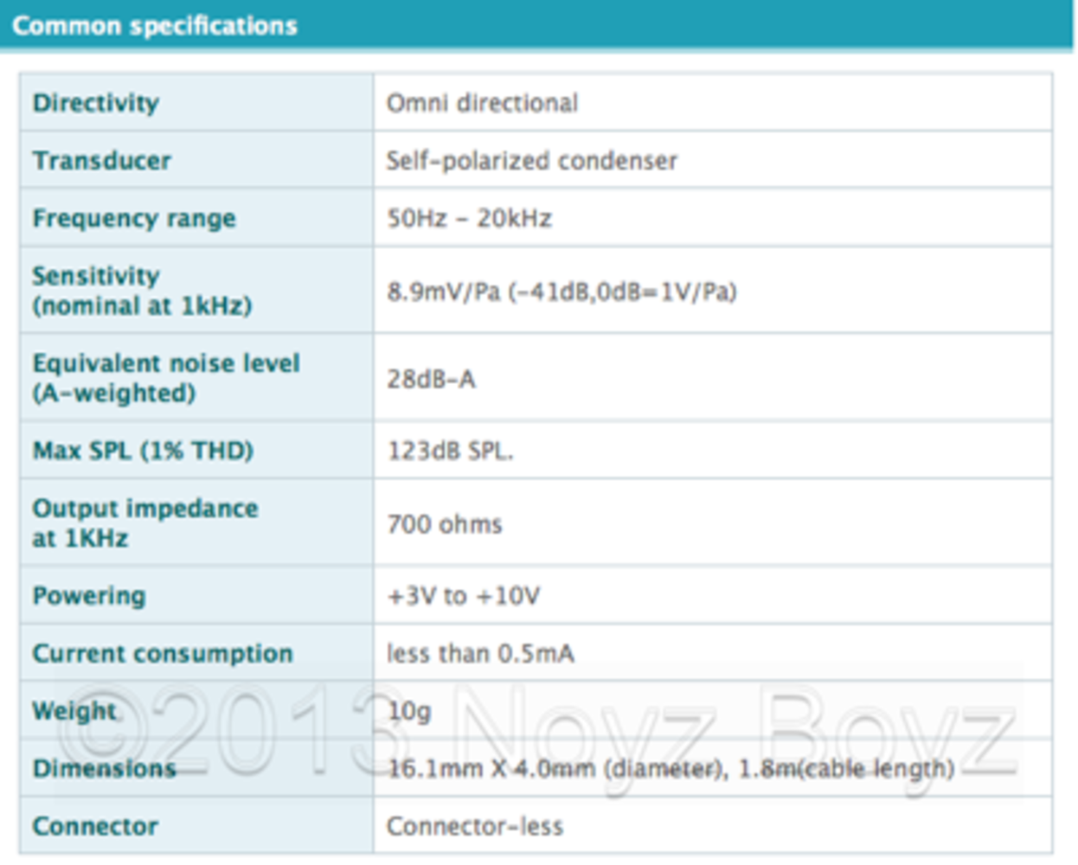Click the 8.9mV/Pa sensitivity value
Viewport: 1078px width, 865px height.
tap(561, 292)
